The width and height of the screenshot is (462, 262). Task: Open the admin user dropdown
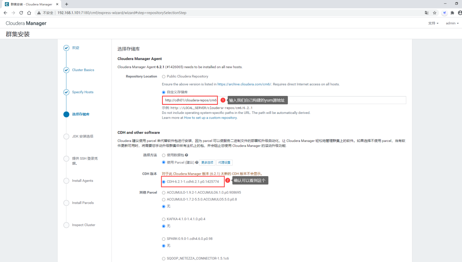coord(452,23)
